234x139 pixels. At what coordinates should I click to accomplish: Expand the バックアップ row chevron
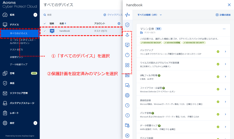tap(225, 52)
